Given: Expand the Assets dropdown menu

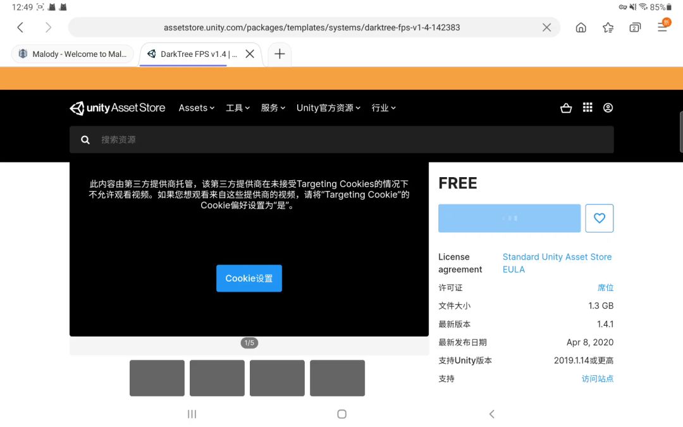Looking at the screenshot, I should 197,108.
